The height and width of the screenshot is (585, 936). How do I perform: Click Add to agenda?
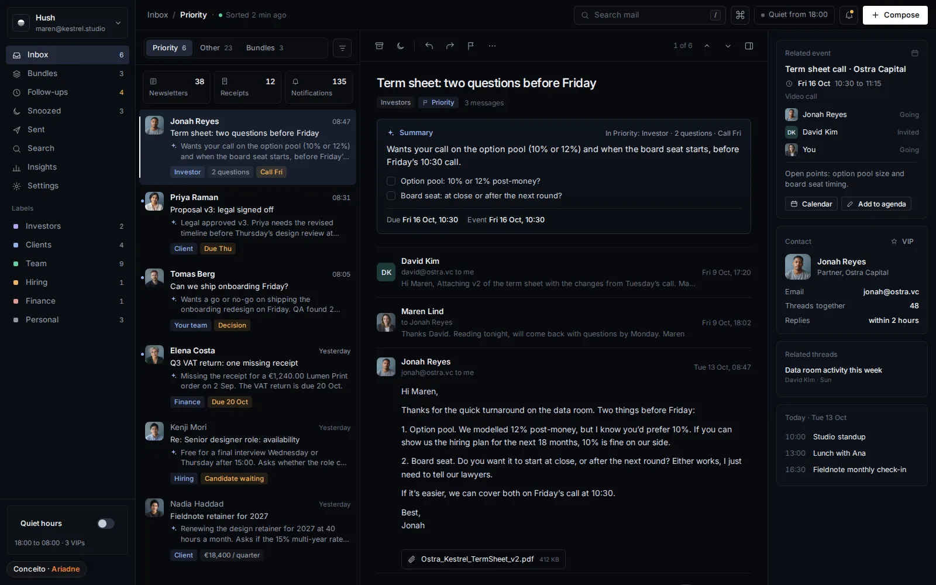tap(876, 204)
